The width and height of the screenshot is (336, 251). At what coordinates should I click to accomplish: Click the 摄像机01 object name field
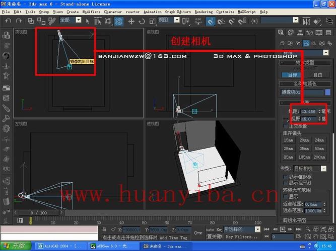pos(302,92)
